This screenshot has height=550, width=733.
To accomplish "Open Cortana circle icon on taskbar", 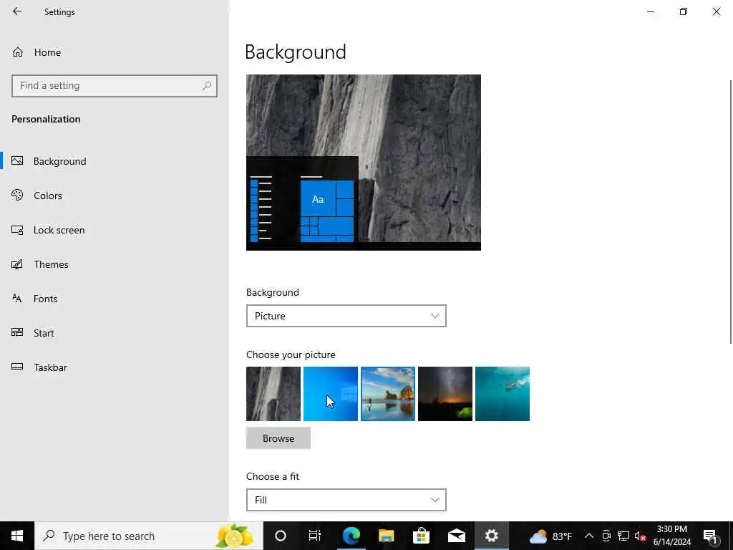I will click(x=281, y=536).
